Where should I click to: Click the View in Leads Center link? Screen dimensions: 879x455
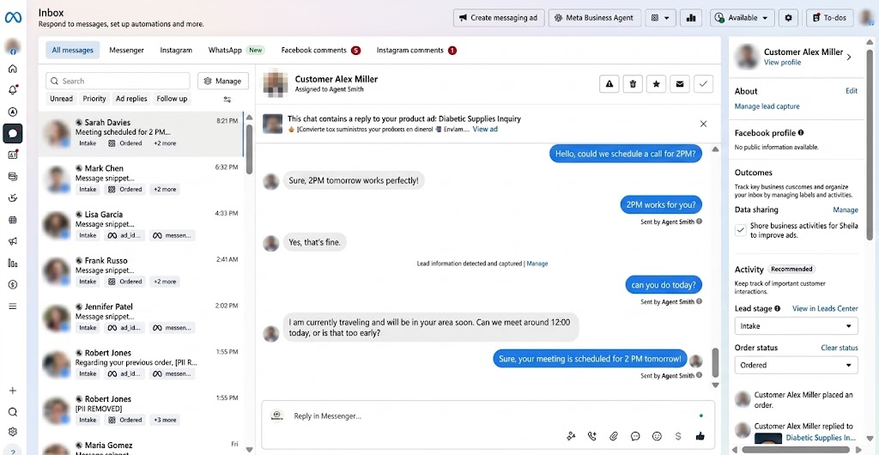click(x=825, y=308)
